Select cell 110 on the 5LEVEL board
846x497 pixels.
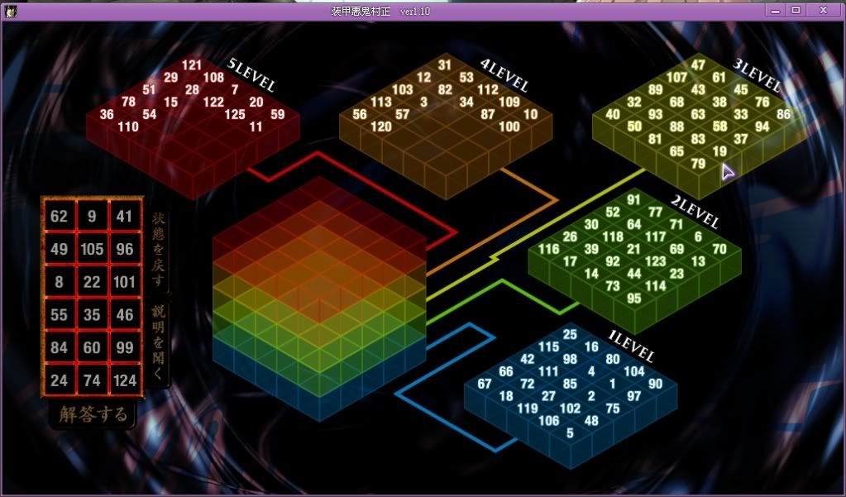pos(128,127)
